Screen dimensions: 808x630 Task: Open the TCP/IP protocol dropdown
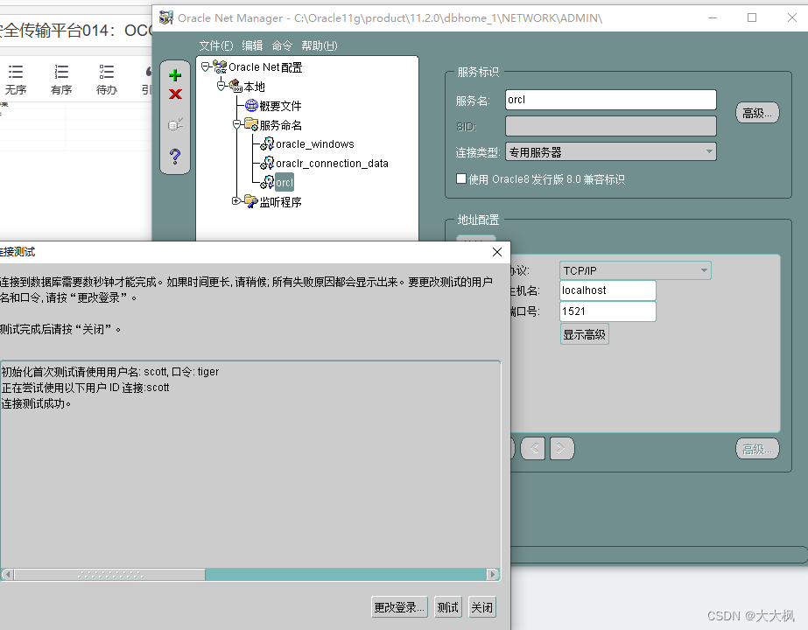636,270
